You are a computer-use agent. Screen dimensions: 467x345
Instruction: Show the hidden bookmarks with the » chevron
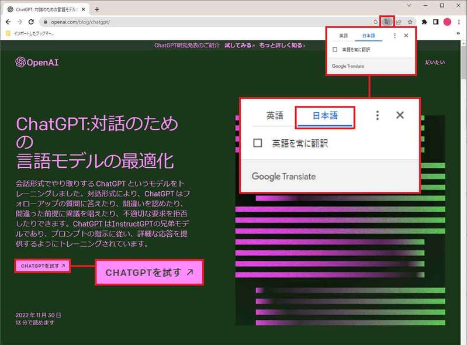(x=458, y=33)
